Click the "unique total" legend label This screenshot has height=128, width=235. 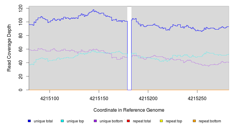tap(43, 121)
